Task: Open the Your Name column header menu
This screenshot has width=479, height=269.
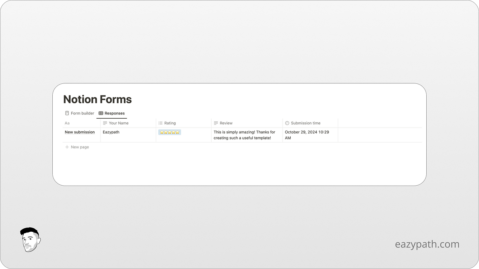Action: coord(119,123)
